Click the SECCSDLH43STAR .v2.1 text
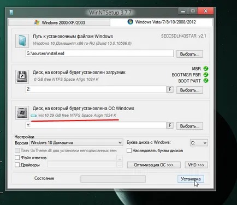The height and width of the screenshot is (205, 237). tap(183, 36)
